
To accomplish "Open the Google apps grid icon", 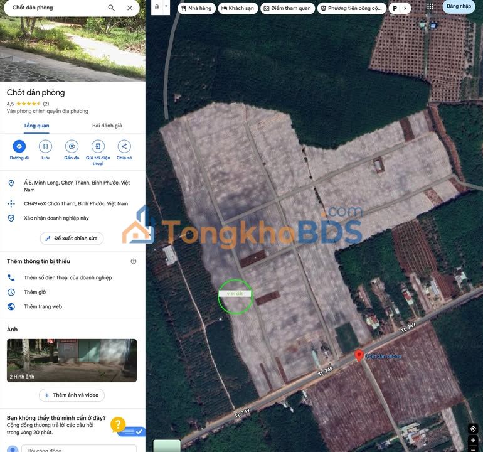I will (430, 7).
